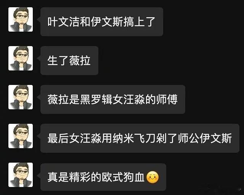The width and height of the screenshot is (244, 195).
Task: Click the blushing smiley emoji
Action: (152, 177)
